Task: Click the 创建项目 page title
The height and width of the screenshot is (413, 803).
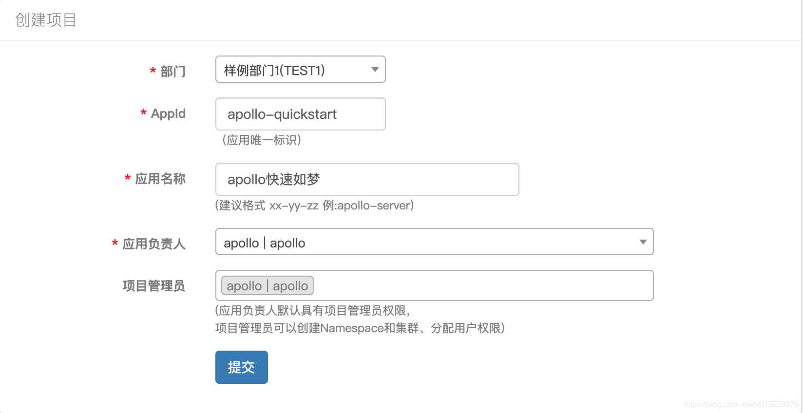Action: (x=45, y=20)
